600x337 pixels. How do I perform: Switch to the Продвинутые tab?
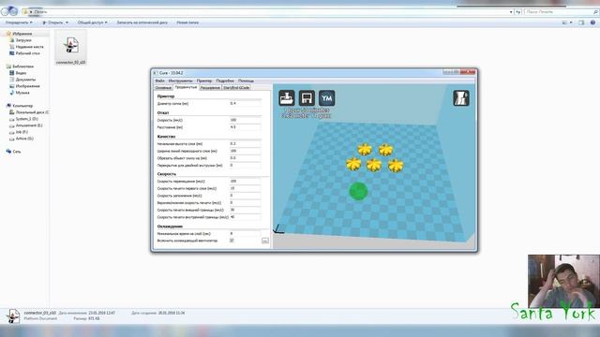[186, 87]
